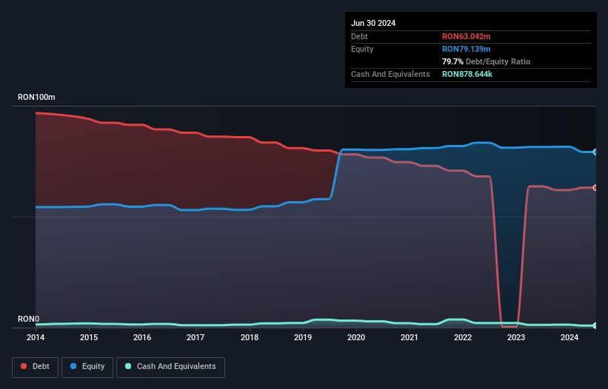
Task: Select the teal Cash endpoint marker on chart
Action: [x=595, y=325]
